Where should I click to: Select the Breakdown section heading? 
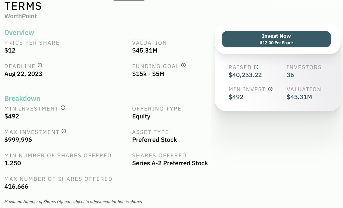pos(22,99)
